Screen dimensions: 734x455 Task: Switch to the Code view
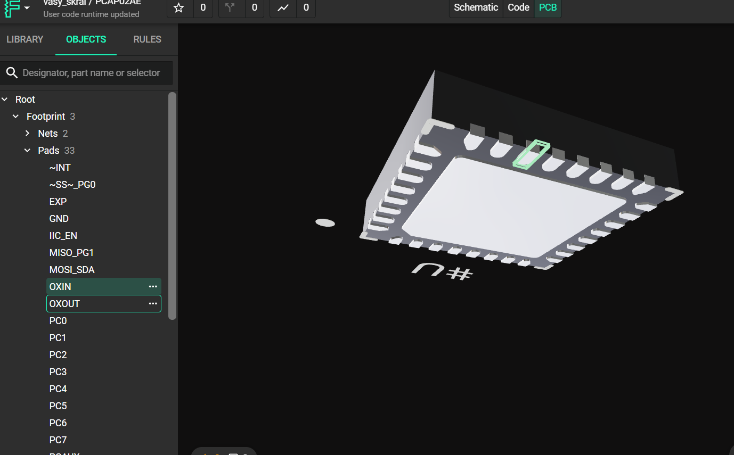pos(518,7)
